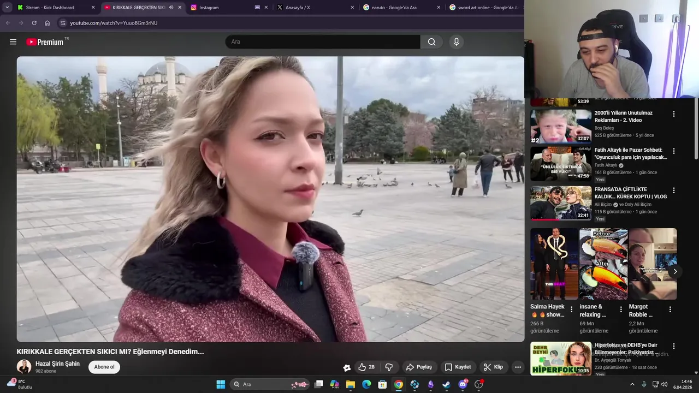Open Hazal Şirin Şahin channel link

click(x=57, y=364)
